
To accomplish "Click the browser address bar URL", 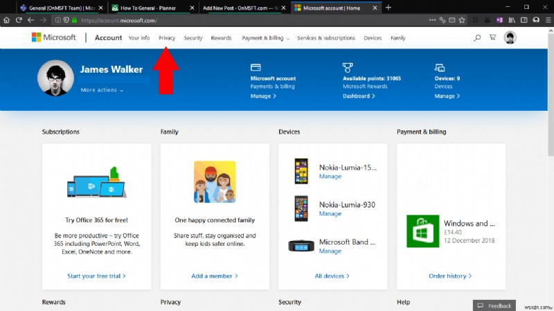I will coord(118,21).
